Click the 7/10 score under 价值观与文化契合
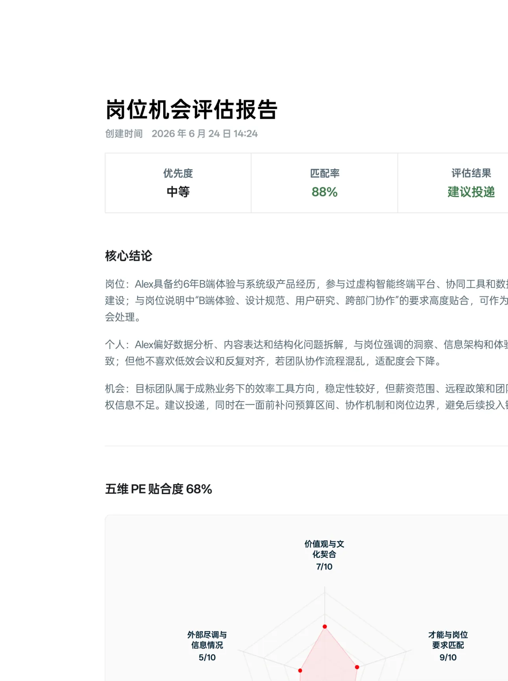 [x=324, y=567]
